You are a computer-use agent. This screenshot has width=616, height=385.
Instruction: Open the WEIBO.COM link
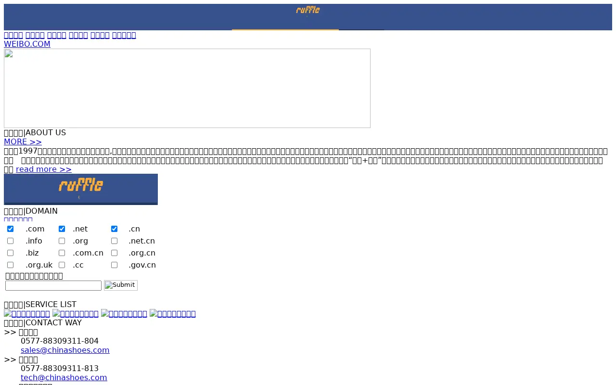[27, 44]
